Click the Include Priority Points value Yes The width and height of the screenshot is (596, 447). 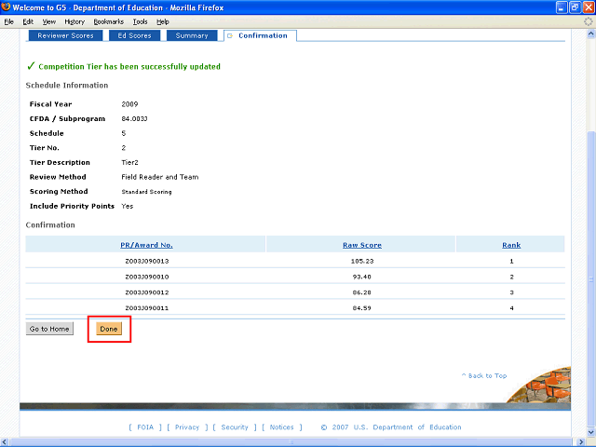pyautogui.click(x=128, y=206)
